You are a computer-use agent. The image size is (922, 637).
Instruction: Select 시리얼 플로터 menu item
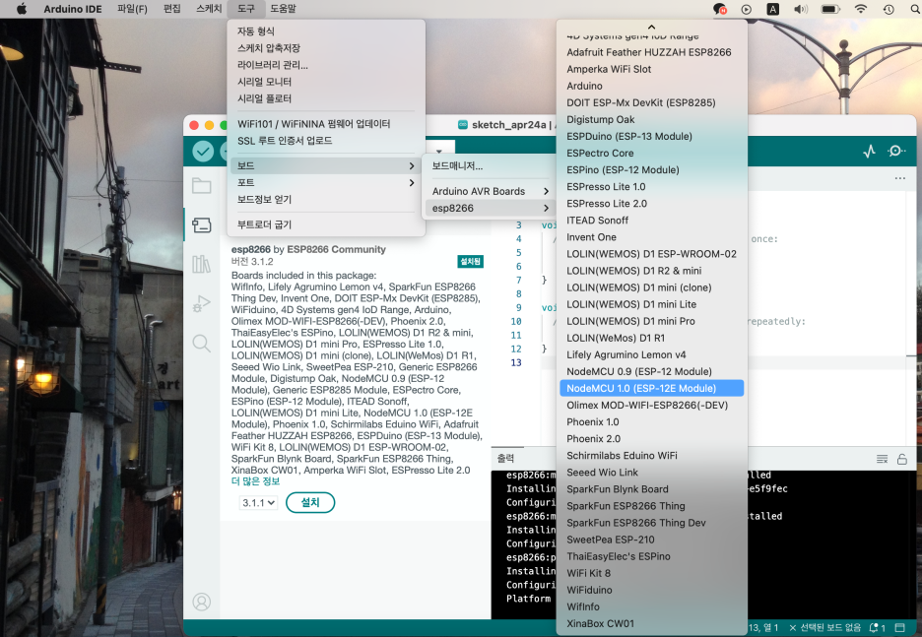[326, 98]
